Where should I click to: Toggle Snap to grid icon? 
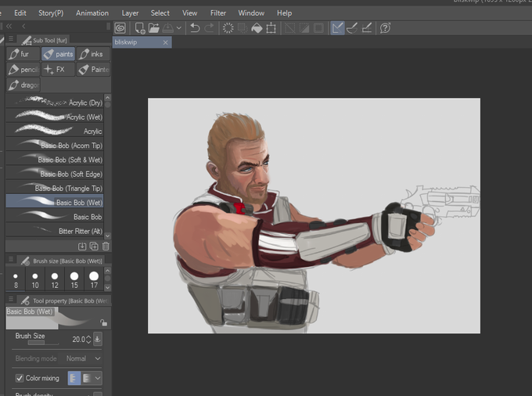[367, 28]
